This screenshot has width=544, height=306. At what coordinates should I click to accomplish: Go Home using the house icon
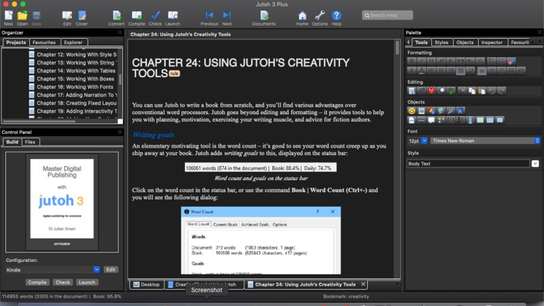[x=302, y=18]
